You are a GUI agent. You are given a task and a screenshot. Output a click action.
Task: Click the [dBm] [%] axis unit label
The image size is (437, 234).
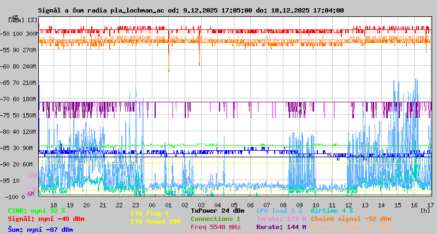pos(23,20)
